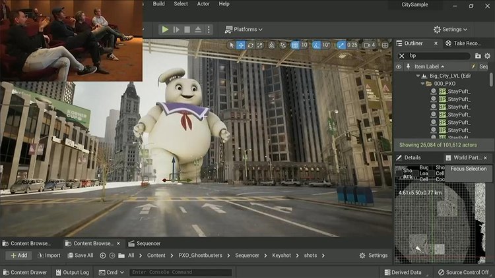This screenshot has height=278, width=495.
Task: Toggle rotation snapping angle icon
Action: point(317,45)
